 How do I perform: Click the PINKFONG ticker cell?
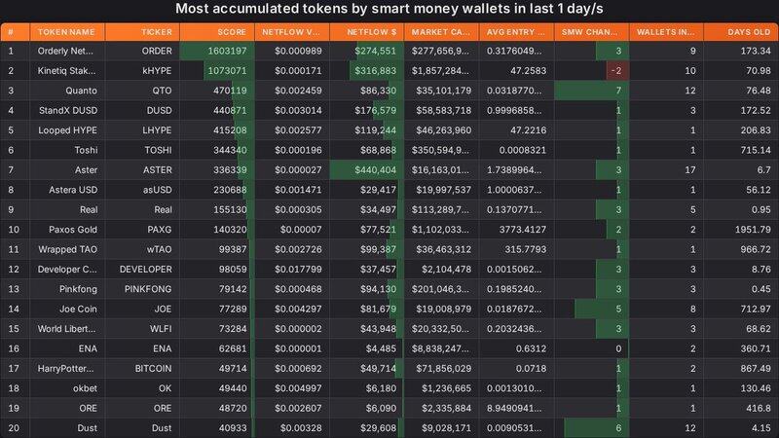point(142,289)
